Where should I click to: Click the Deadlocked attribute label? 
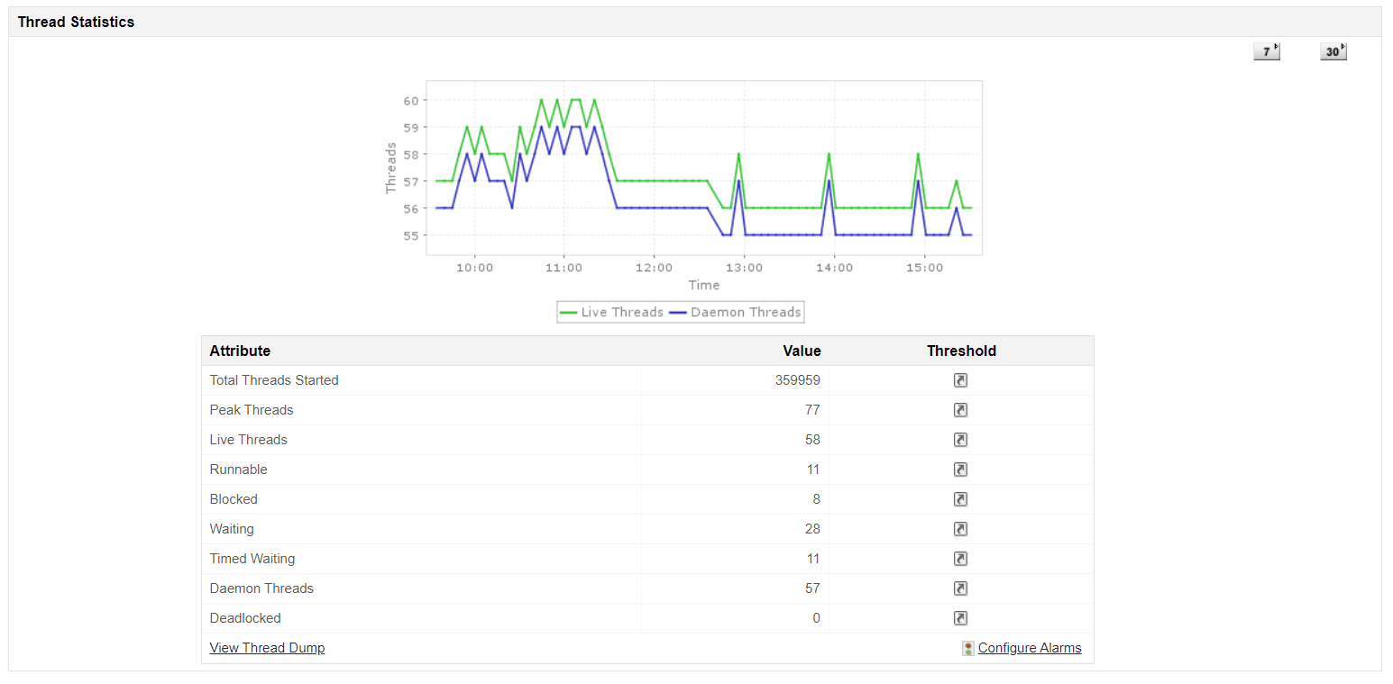pos(244,617)
